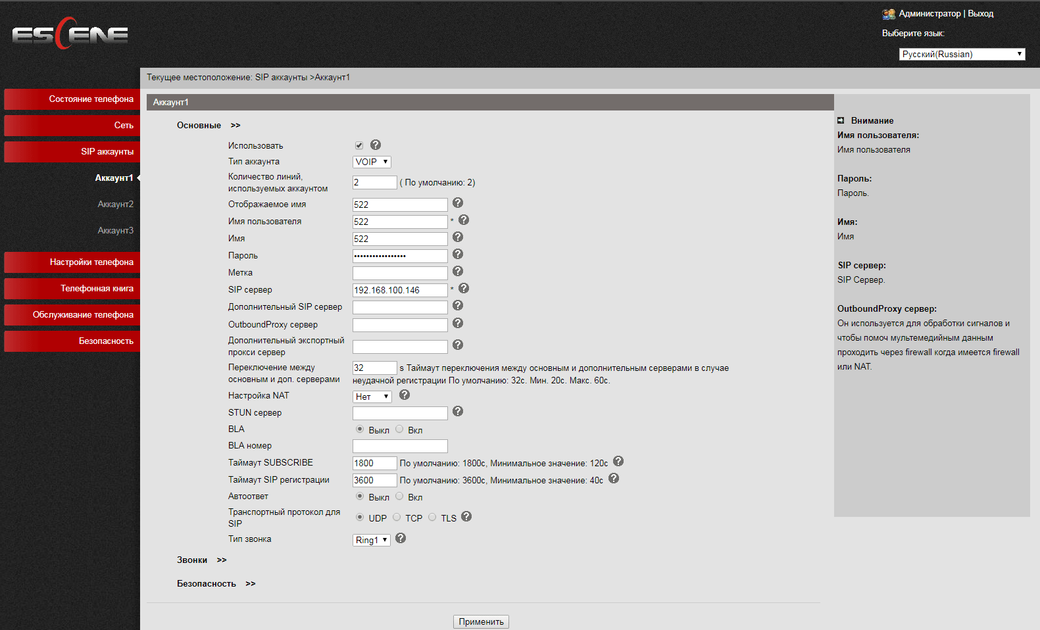Click Количество линий input field

pos(375,182)
